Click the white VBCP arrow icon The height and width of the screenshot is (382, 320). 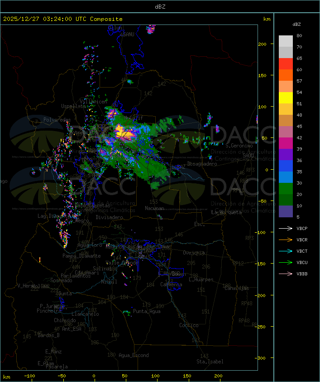pyautogui.click(x=286, y=228)
